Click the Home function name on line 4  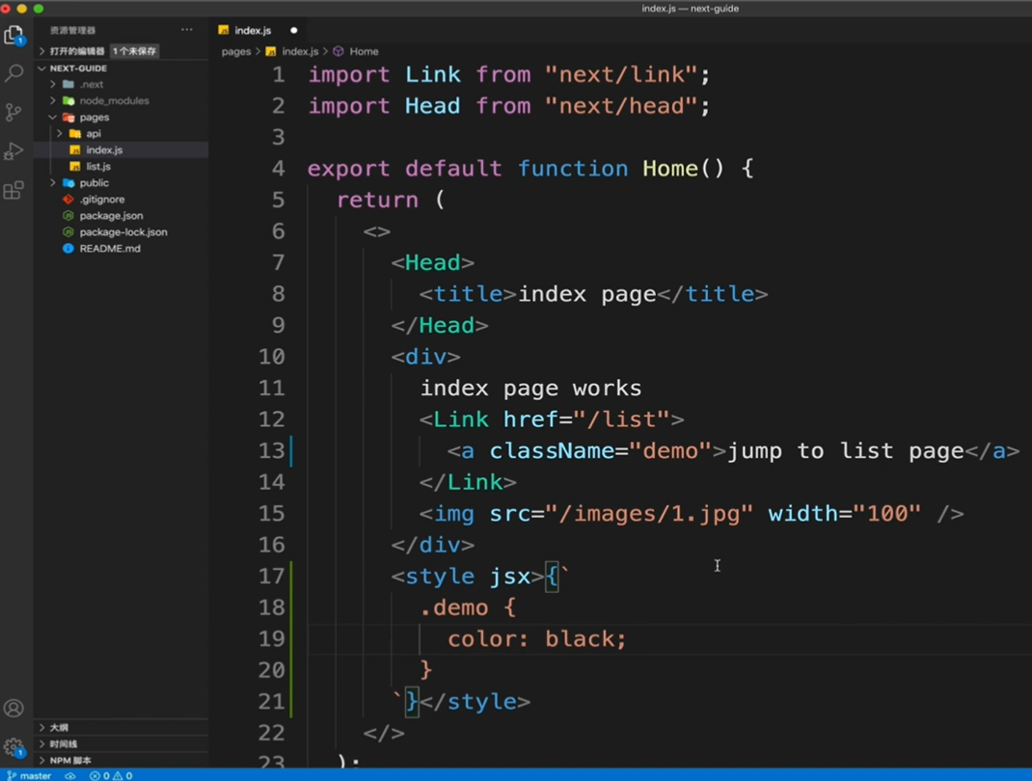click(x=670, y=169)
